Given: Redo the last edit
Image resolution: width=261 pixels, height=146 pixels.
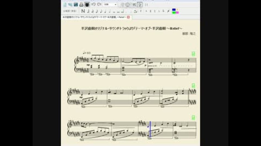Looking at the screenshot, I should click(99, 4).
